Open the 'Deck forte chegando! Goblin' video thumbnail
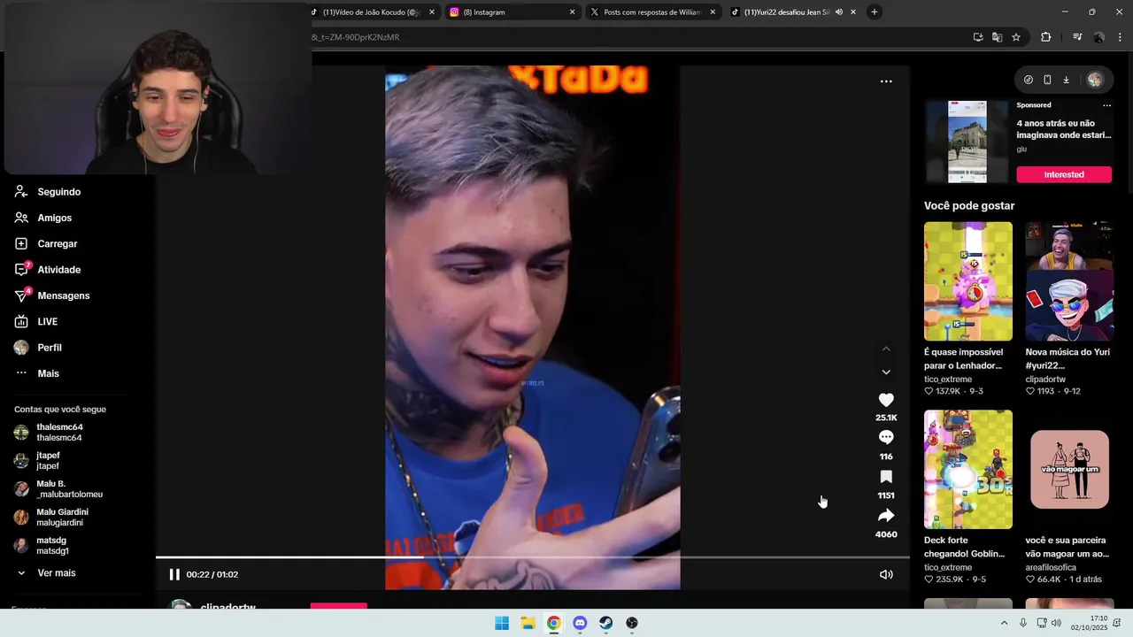The image size is (1133, 637). 968,469
